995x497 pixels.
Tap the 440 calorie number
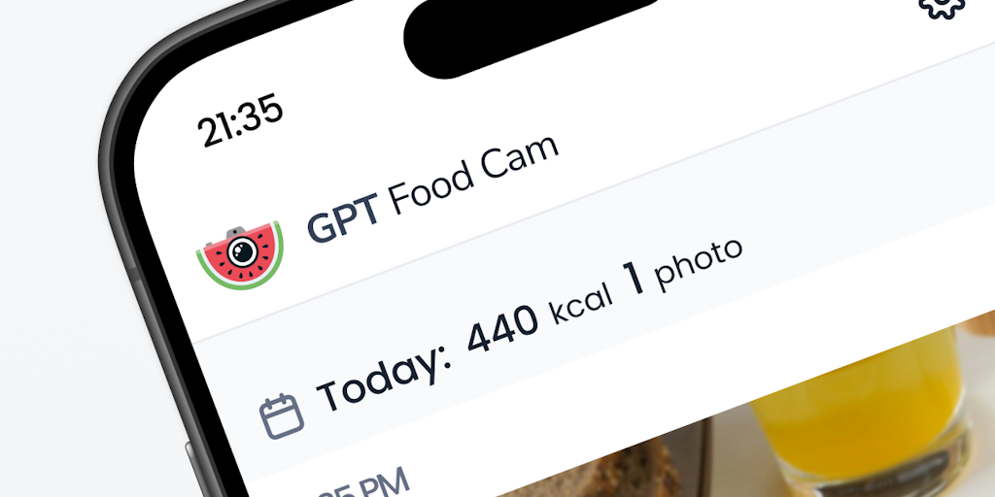coord(502,332)
